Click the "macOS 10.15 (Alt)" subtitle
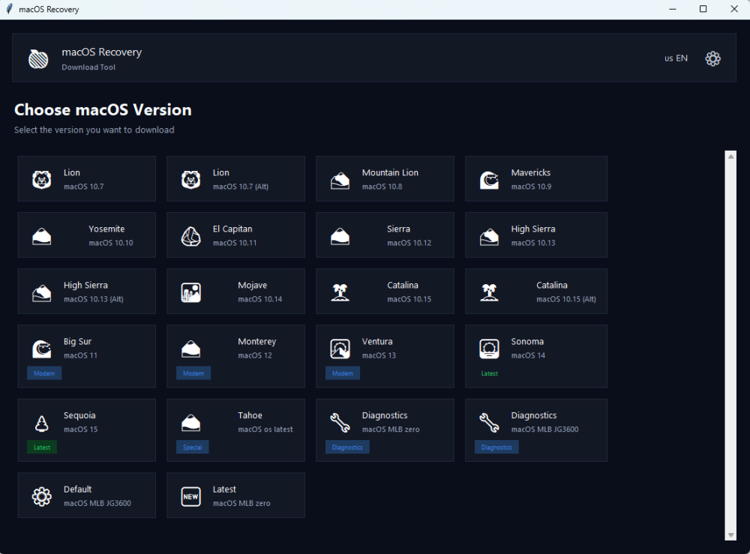 click(565, 299)
